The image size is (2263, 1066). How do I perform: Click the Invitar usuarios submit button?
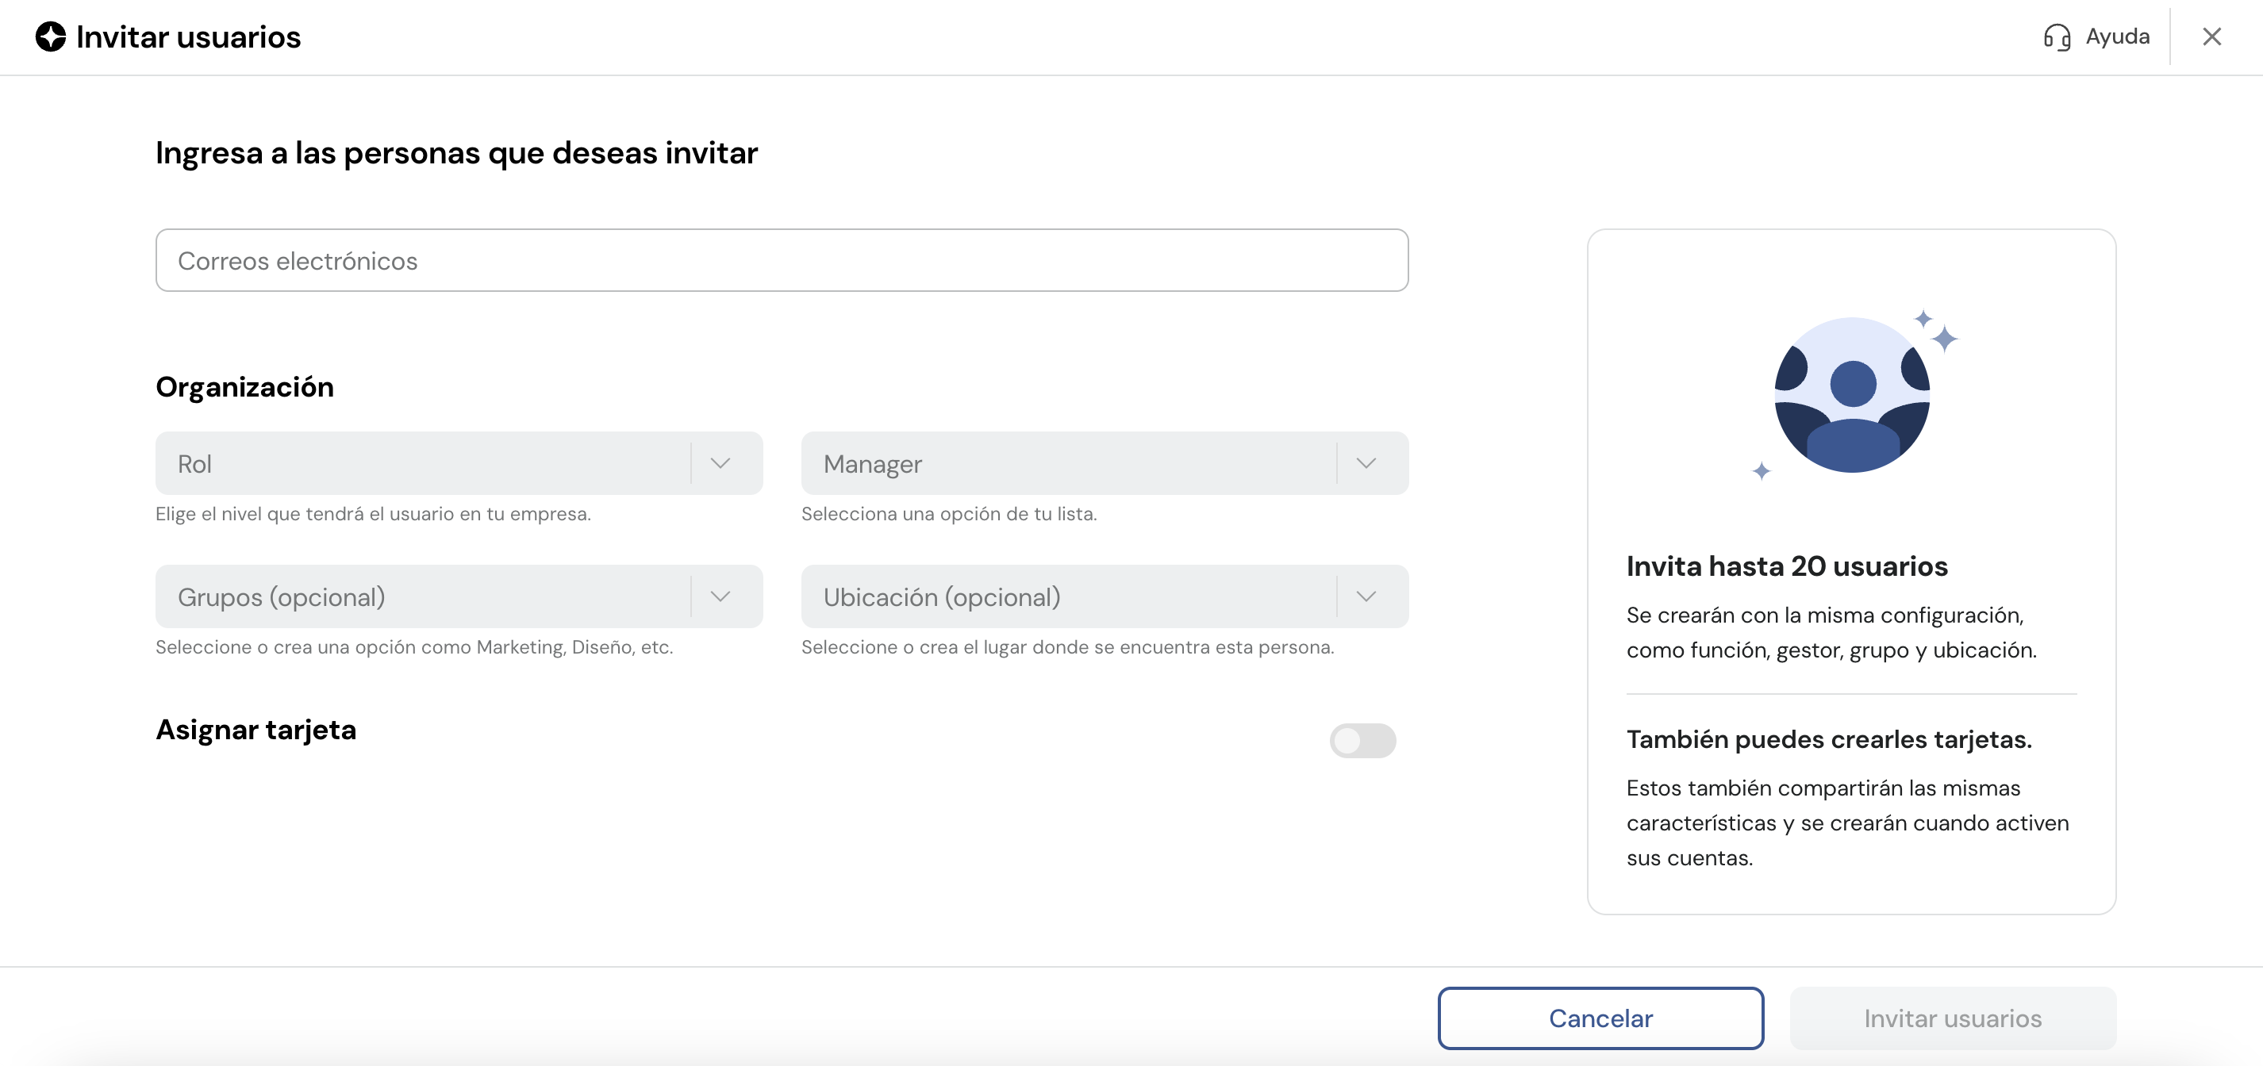click(1952, 1018)
